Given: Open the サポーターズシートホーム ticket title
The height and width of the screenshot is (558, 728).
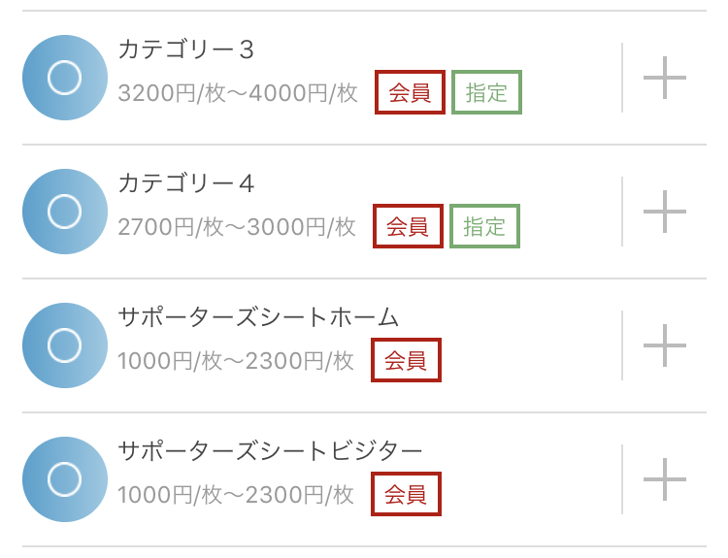Looking at the screenshot, I should 258,317.
